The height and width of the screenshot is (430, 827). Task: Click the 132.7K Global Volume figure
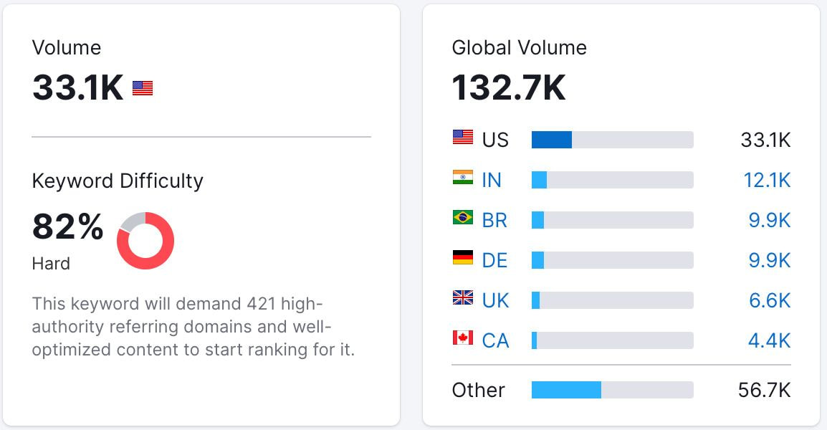pos(509,87)
